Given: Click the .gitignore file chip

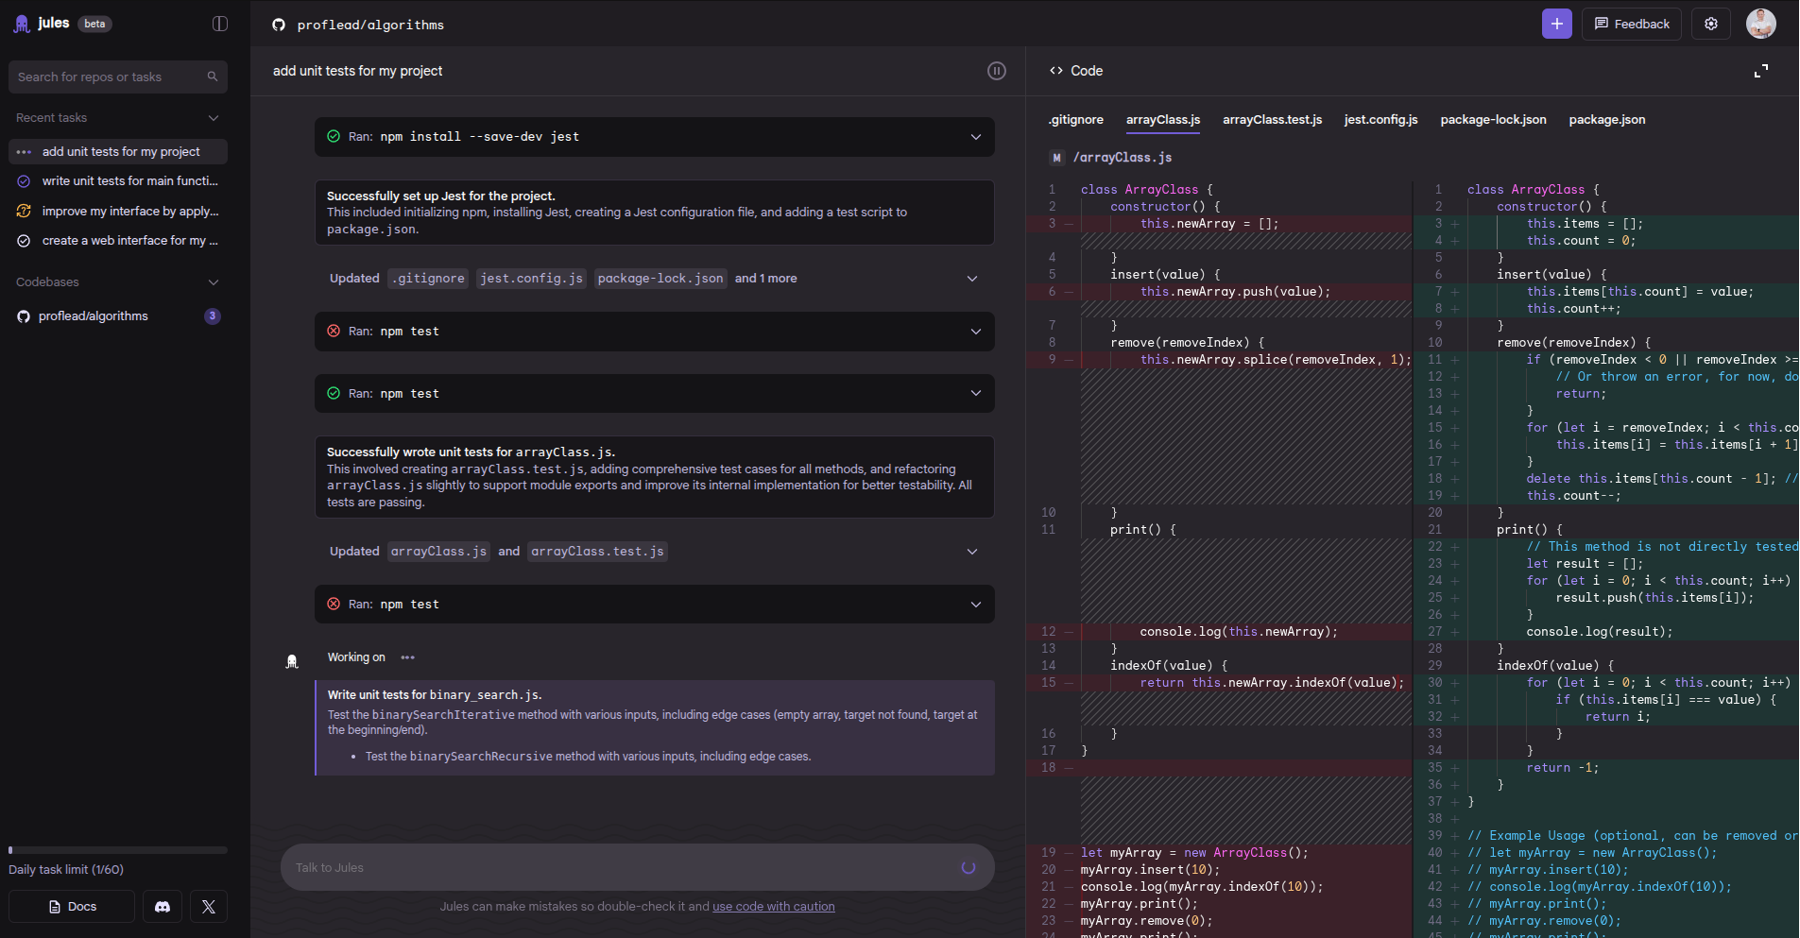Looking at the screenshot, I should [x=428, y=279].
